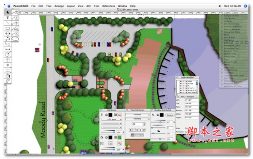Select the Polyline points tool
Image resolution: width=253 pixels, height=159 pixels.
click(x=8, y=39)
